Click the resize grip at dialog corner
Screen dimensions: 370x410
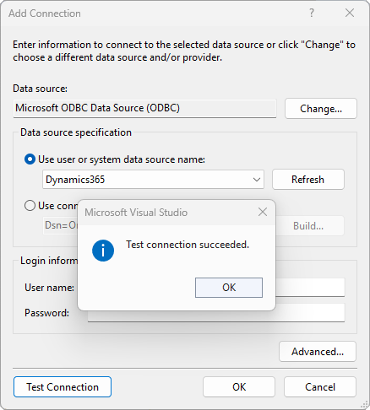tap(364, 404)
